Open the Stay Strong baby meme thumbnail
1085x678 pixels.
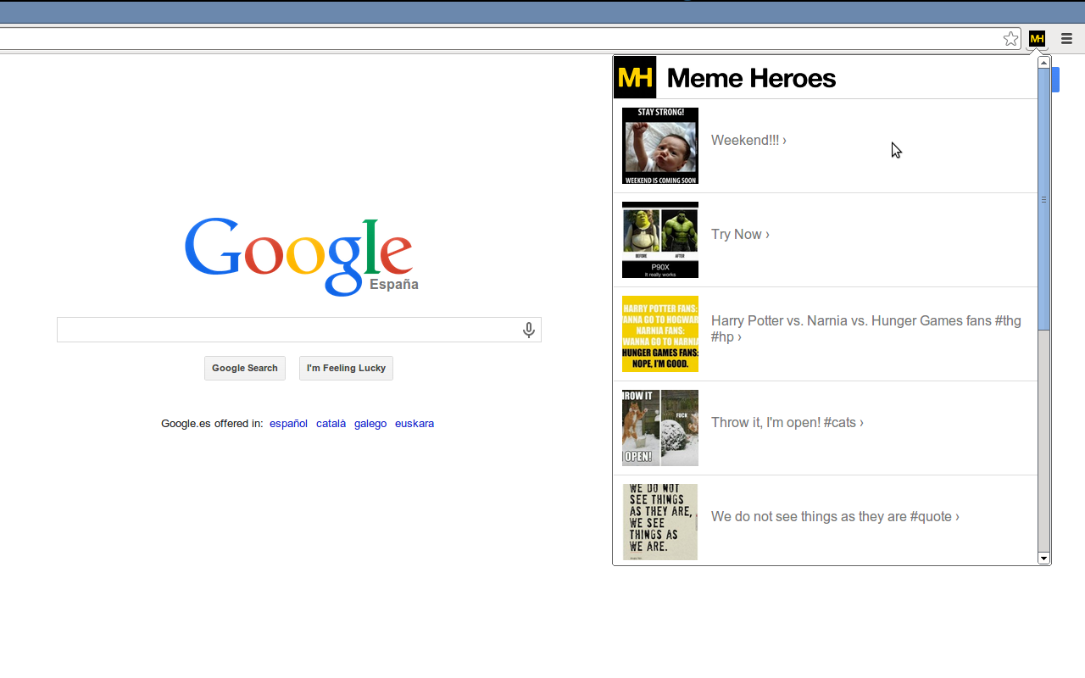click(x=660, y=146)
